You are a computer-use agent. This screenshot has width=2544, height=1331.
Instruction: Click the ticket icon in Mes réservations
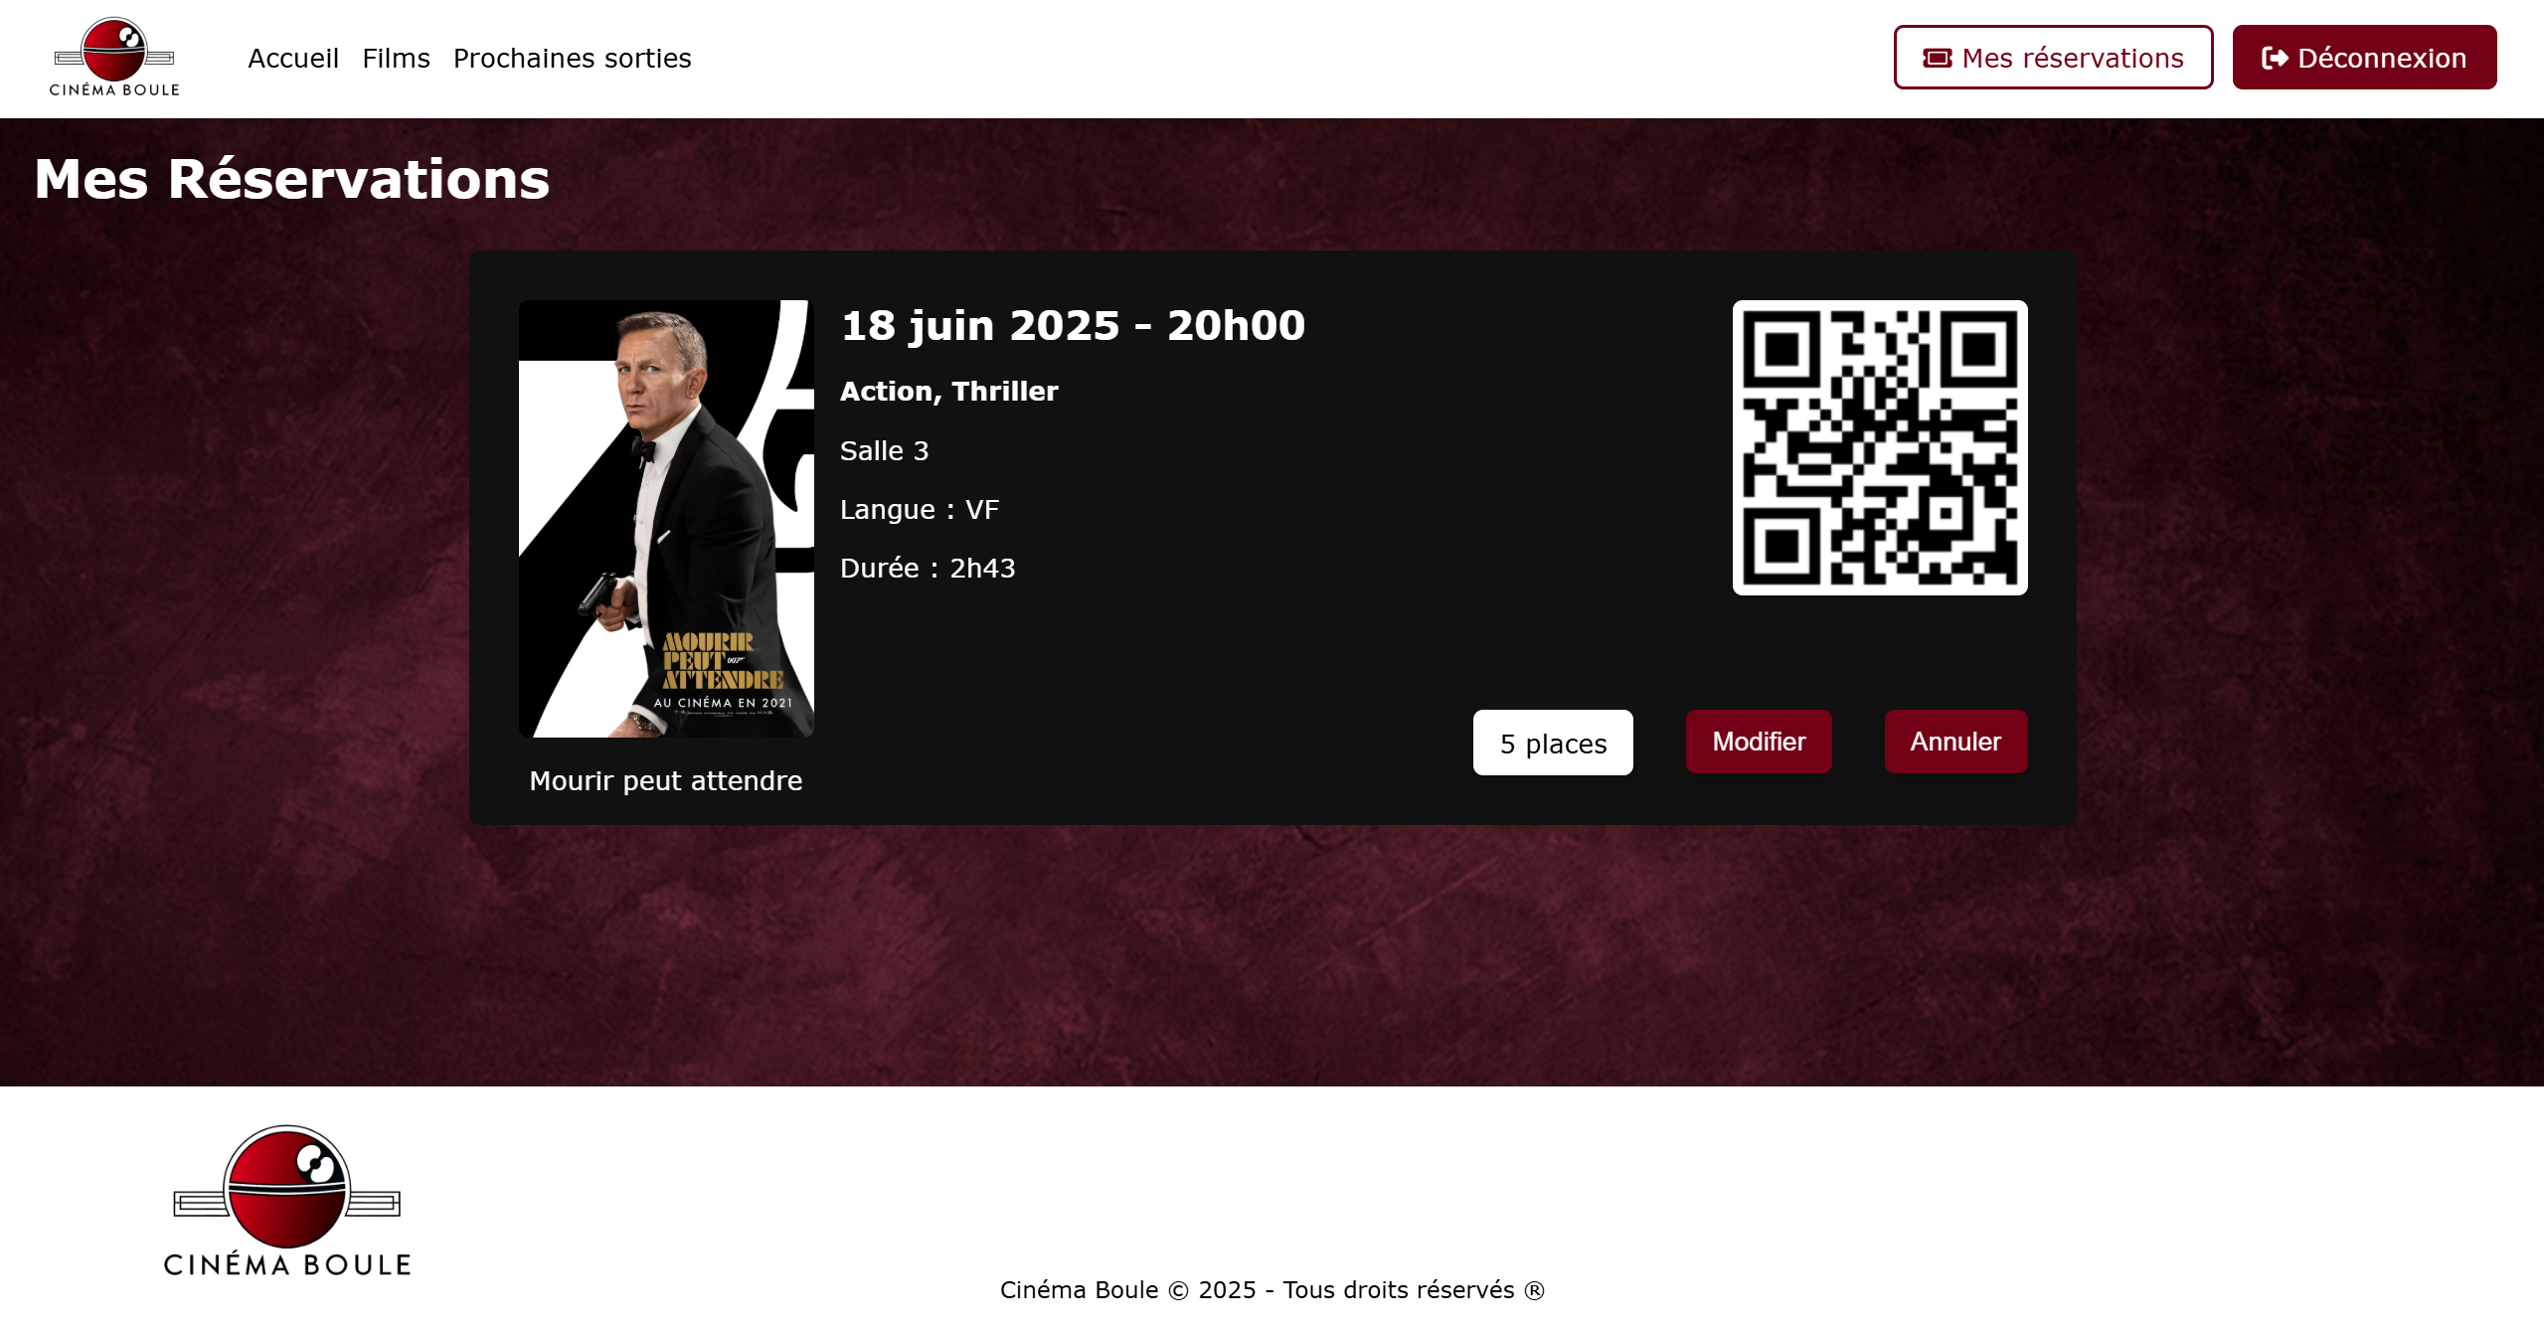[x=1937, y=58]
